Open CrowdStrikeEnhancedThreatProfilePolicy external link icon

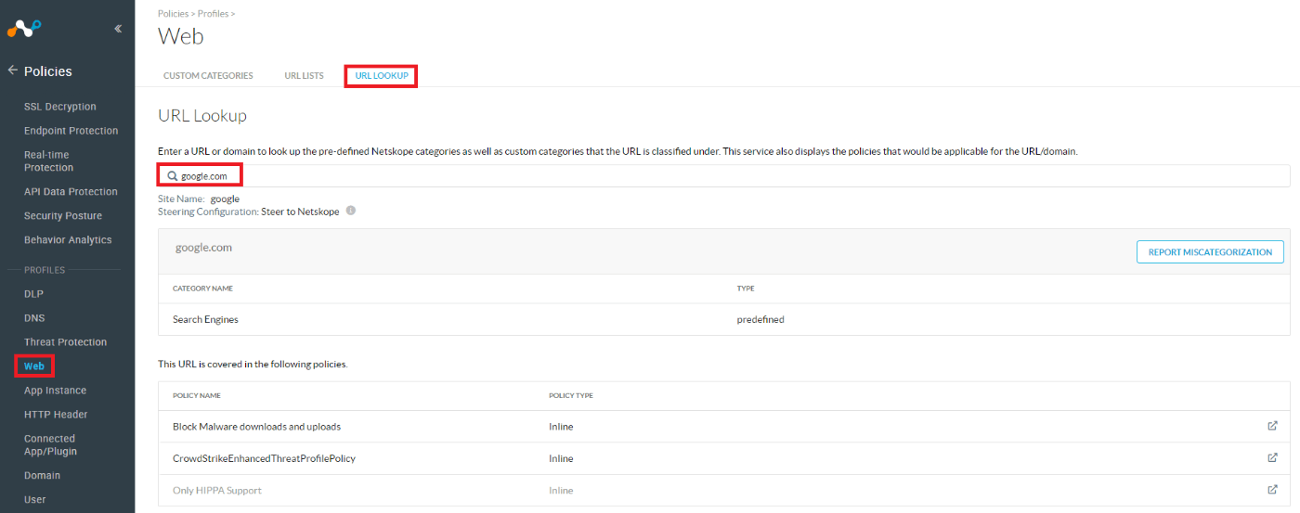1272,457
